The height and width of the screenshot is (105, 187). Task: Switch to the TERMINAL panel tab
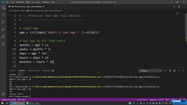coord(22,71)
